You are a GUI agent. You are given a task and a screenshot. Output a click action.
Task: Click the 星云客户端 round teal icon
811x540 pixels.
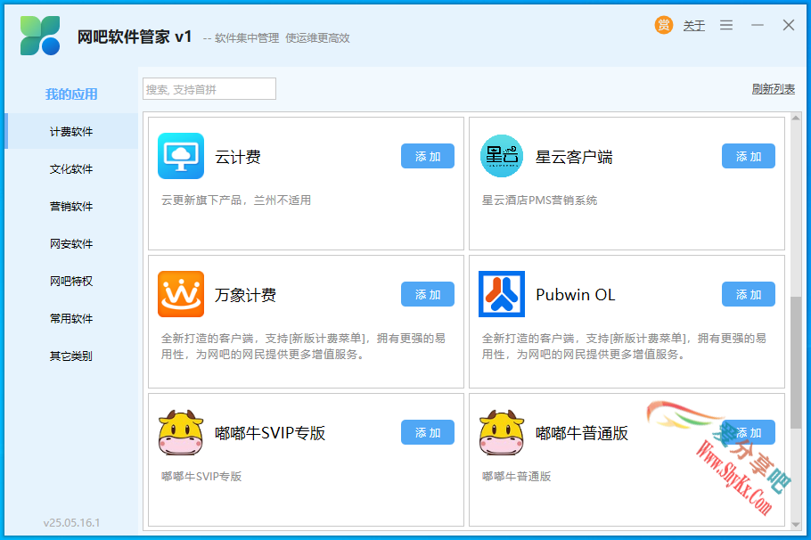[x=501, y=156]
